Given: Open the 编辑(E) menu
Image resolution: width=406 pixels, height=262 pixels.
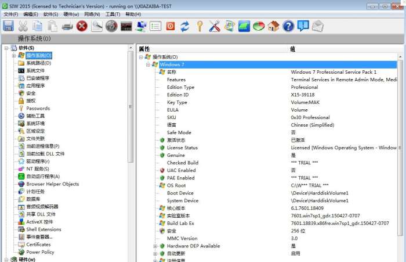Looking at the screenshot, I should click(x=31, y=15).
